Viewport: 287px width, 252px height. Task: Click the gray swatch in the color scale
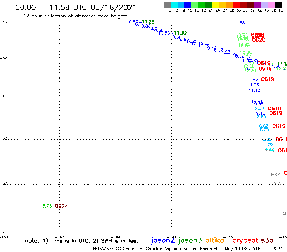coord(167,5)
